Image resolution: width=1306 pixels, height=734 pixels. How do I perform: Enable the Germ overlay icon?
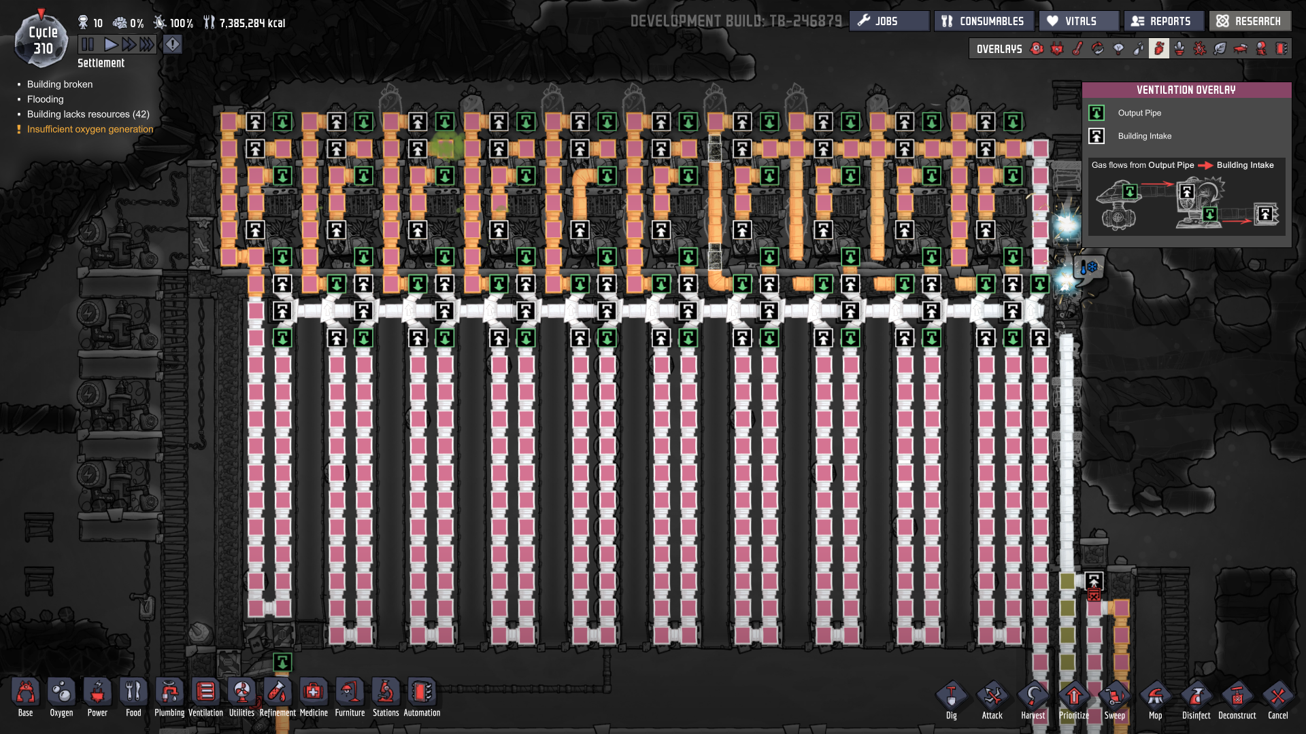pyautogui.click(x=1200, y=48)
